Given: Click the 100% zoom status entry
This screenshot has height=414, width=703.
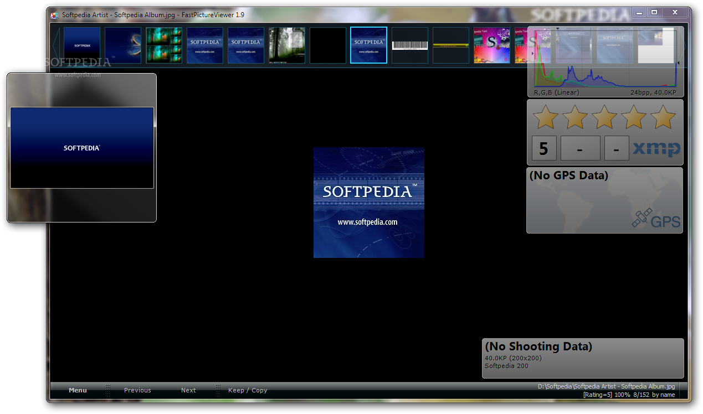Looking at the screenshot, I should (x=622, y=395).
